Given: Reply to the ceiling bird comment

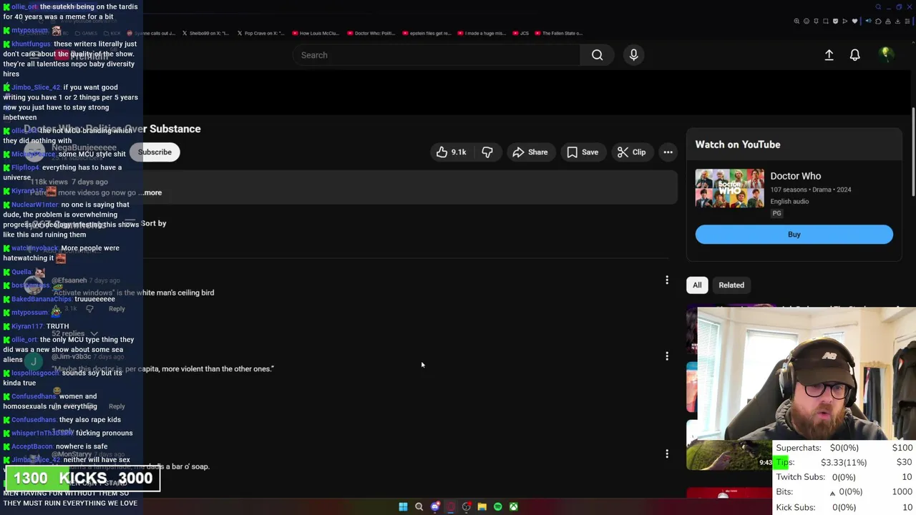Looking at the screenshot, I should click(117, 308).
